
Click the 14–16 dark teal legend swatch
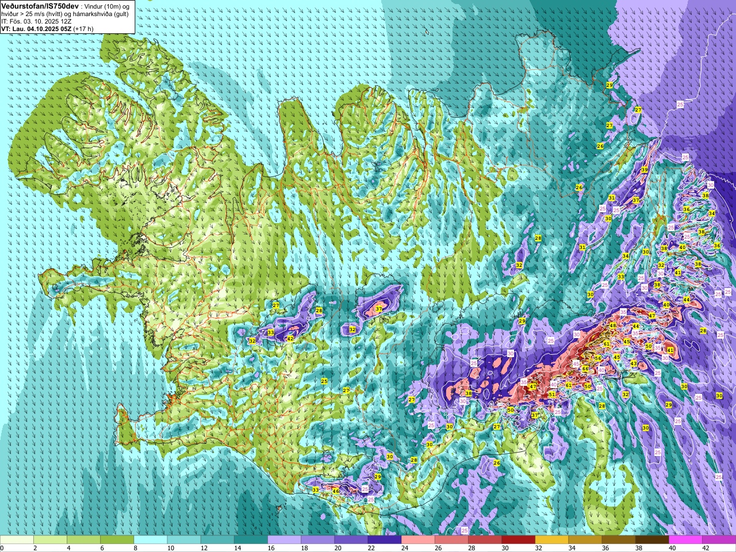251,540
